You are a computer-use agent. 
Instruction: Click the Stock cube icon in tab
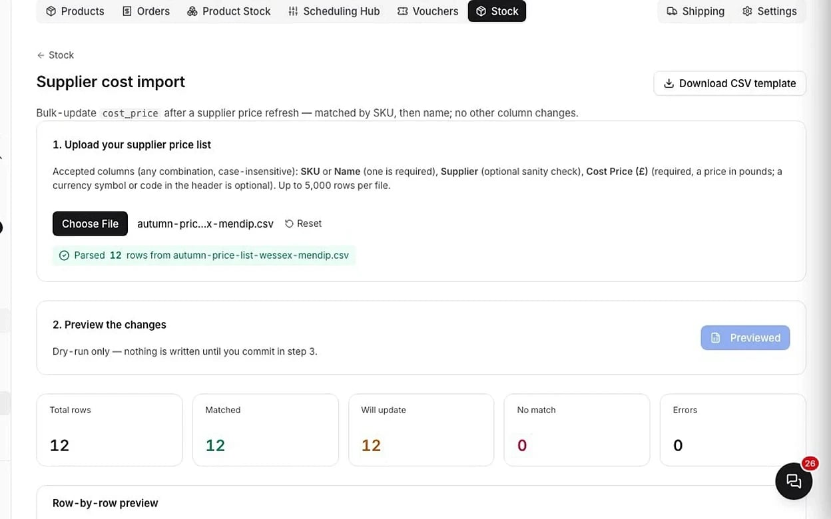point(481,11)
